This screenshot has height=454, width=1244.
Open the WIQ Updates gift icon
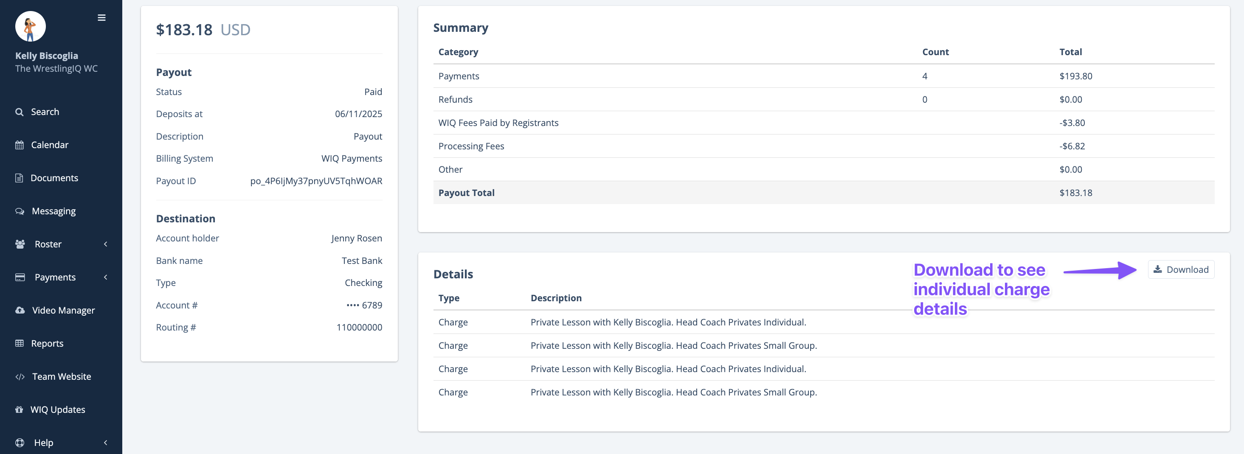[19, 409]
